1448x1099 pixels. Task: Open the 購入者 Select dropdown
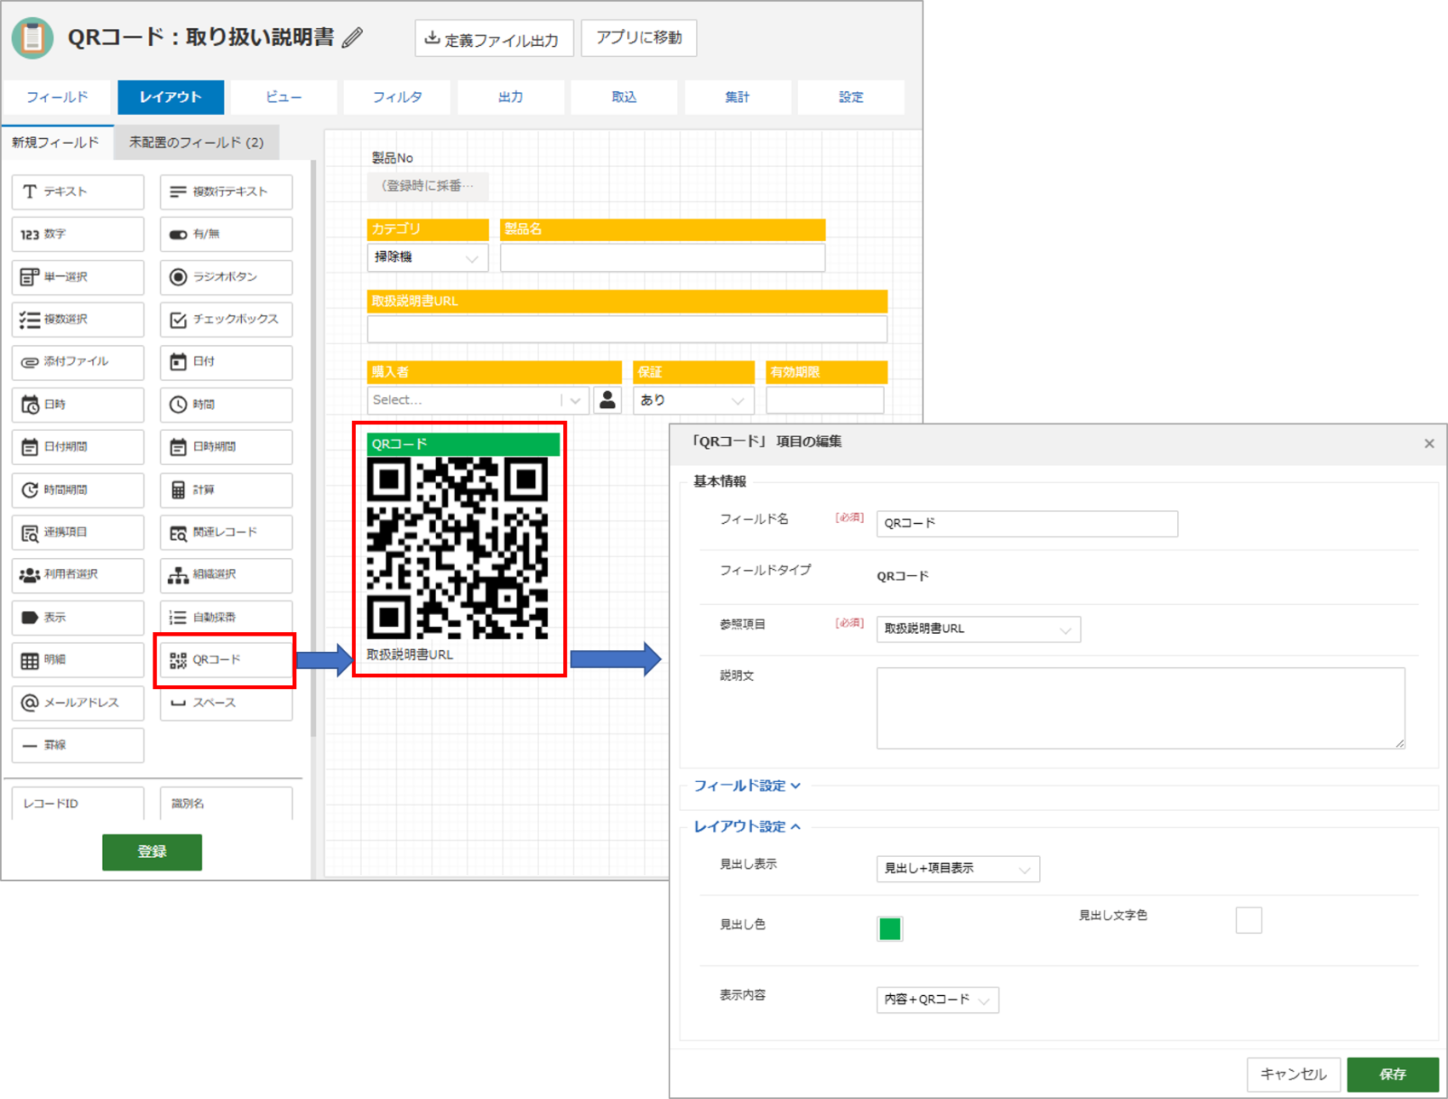point(478,400)
